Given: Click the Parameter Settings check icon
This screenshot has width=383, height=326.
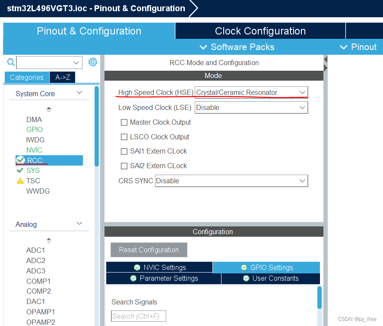Looking at the screenshot, I should [133, 278].
